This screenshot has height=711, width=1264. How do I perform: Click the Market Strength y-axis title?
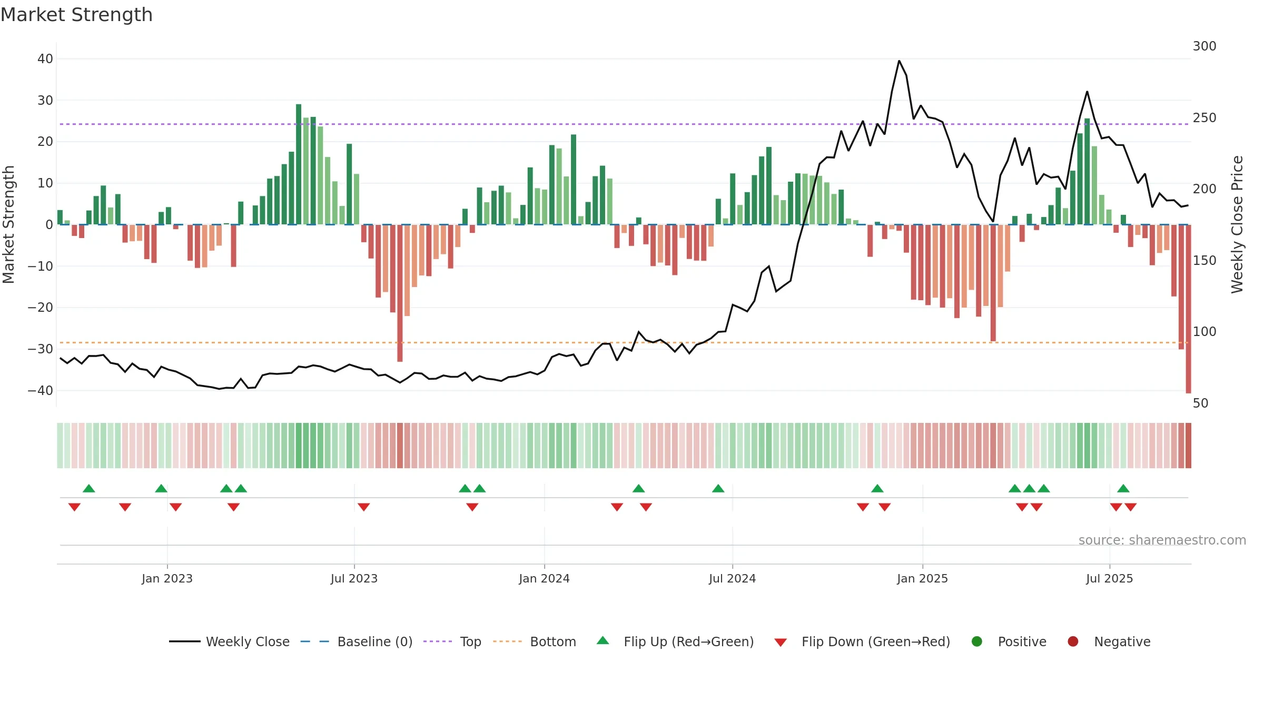point(8,224)
